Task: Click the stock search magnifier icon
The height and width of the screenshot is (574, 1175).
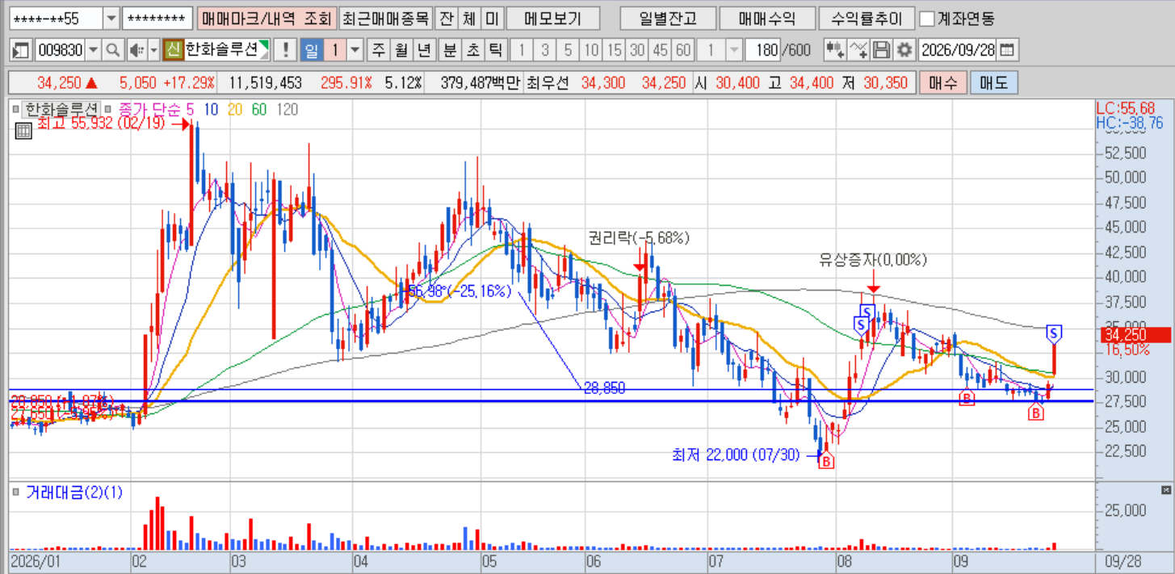Action: point(113,51)
